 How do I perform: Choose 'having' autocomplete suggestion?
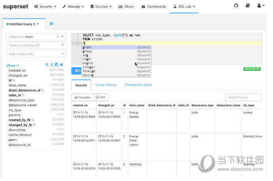click(116, 75)
